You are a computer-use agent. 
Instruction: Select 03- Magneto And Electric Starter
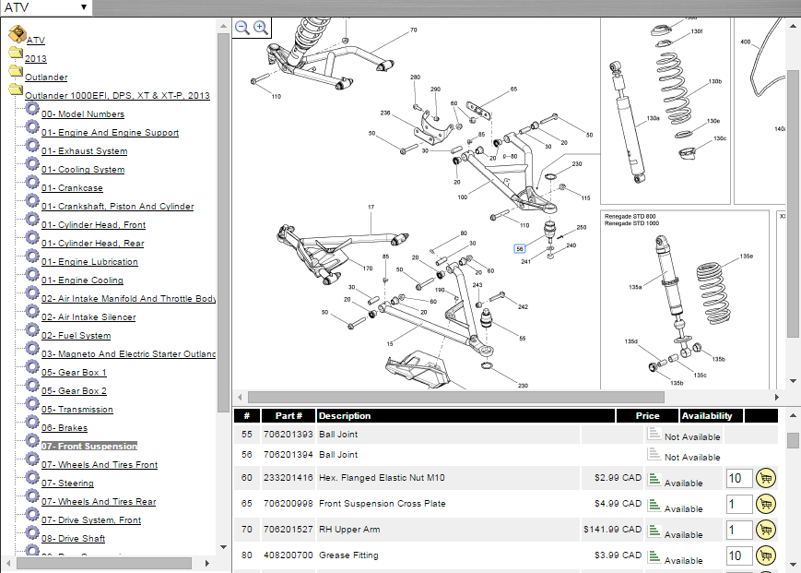[x=129, y=353]
